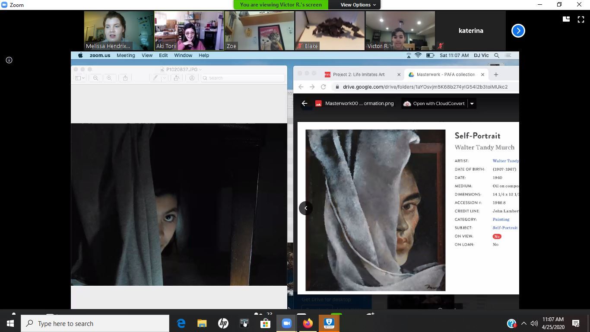Launch Microsoft Edge from the taskbar
The width and height of the screenshot is (590, 332).
point(181,323)
